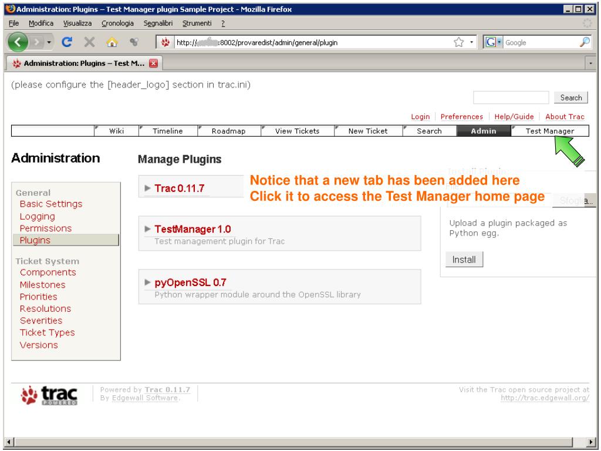This screenshot has height=451, width=601.
Task: Go to the Search navigation tab
Action: point(429,131)
